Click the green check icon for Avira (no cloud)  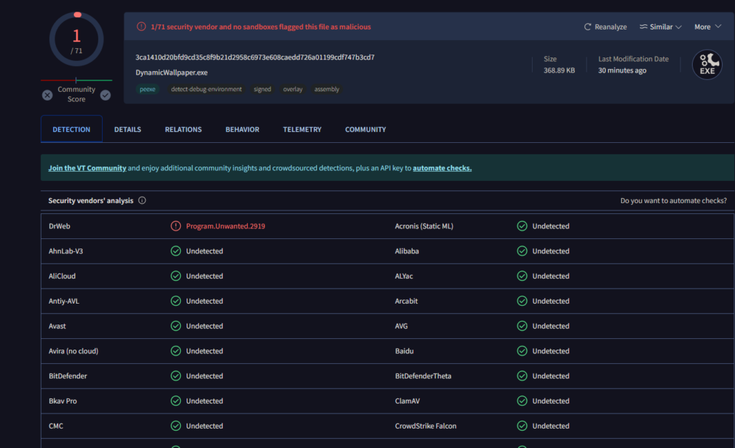point(176,351)
